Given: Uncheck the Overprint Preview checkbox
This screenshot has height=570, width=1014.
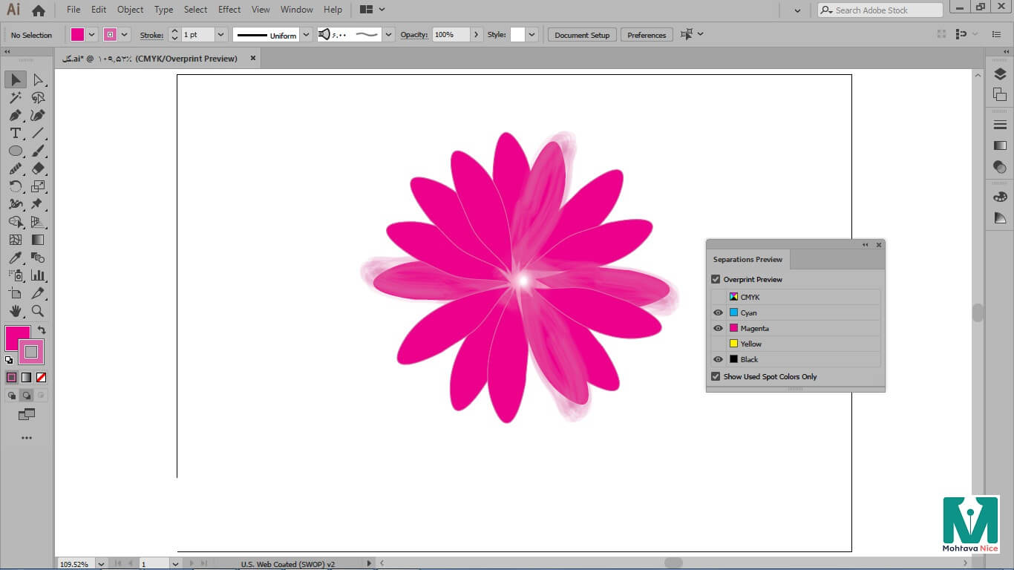Looking at the screenshot, I should 716,280.
